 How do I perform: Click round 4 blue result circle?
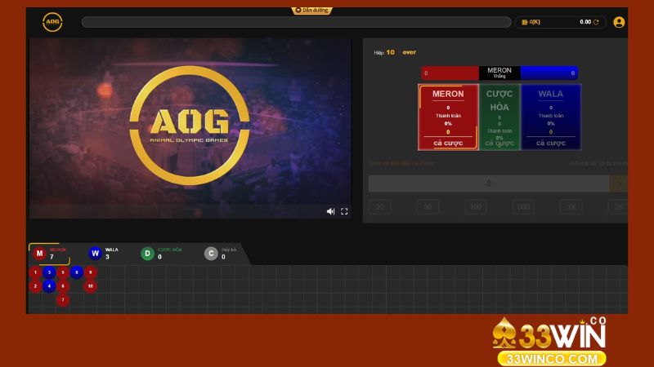click(49, 286)
